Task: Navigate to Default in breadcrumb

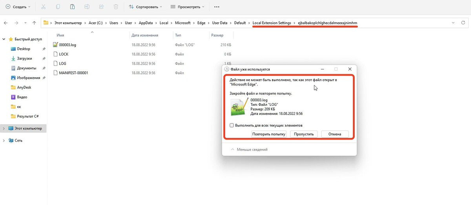Action: 240,23
